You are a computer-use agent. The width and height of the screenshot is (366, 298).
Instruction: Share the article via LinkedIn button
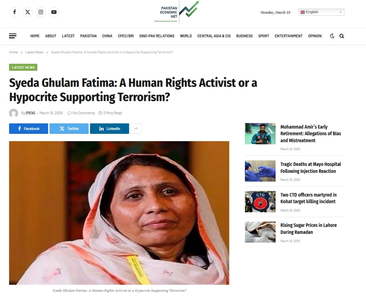coord(109,129)
